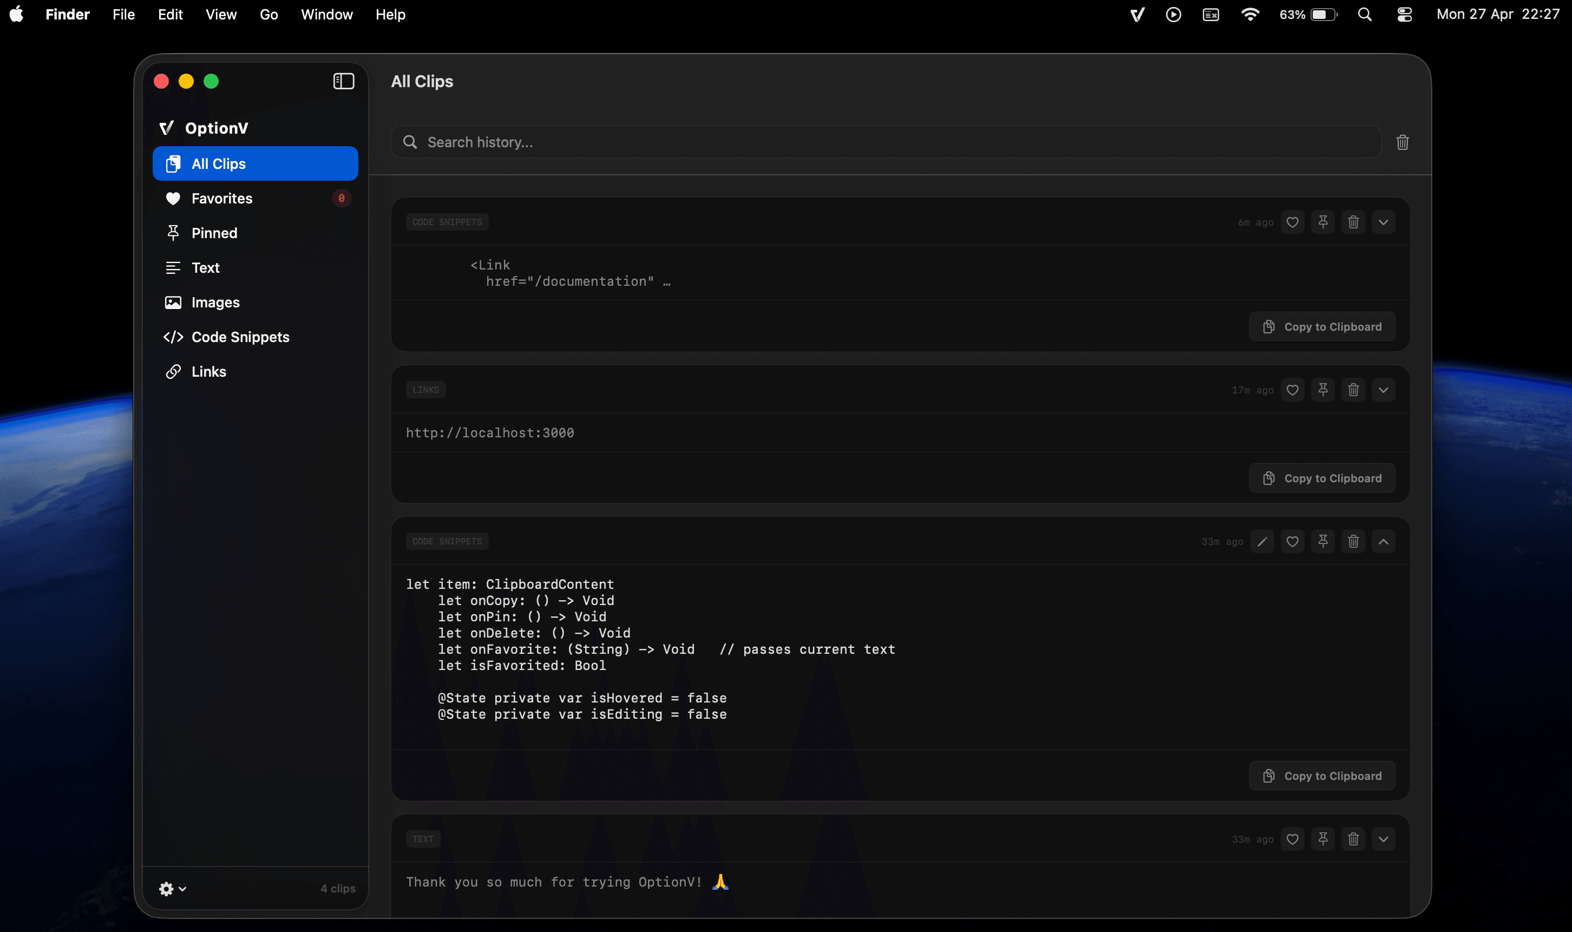Pin the localhost:3000 link clip
The width and height of the screenshot is (1572, 932).
click(1324, 390)
